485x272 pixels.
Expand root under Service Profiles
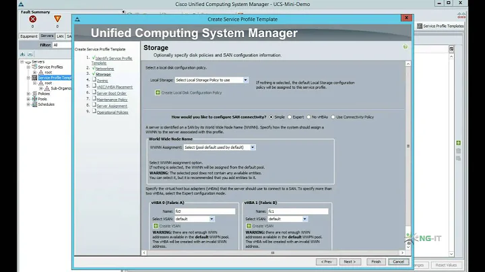tap(34, 72)
